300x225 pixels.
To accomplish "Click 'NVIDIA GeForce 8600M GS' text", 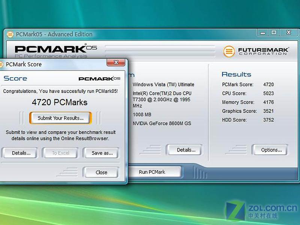I will click(x=162, y=123).
